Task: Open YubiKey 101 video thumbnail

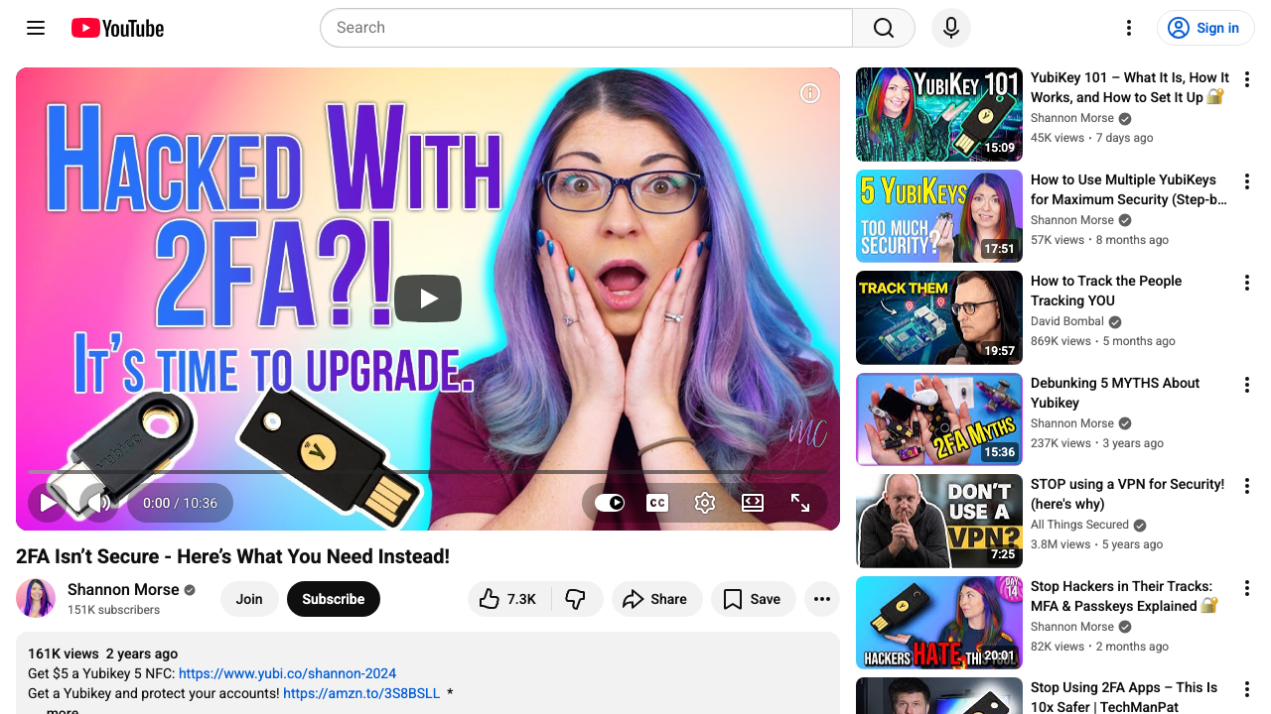Action: click(x=939, y=114)
